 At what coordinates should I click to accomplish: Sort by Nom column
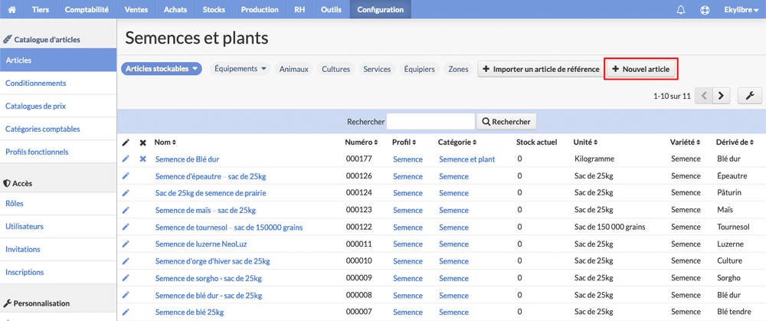165,142
